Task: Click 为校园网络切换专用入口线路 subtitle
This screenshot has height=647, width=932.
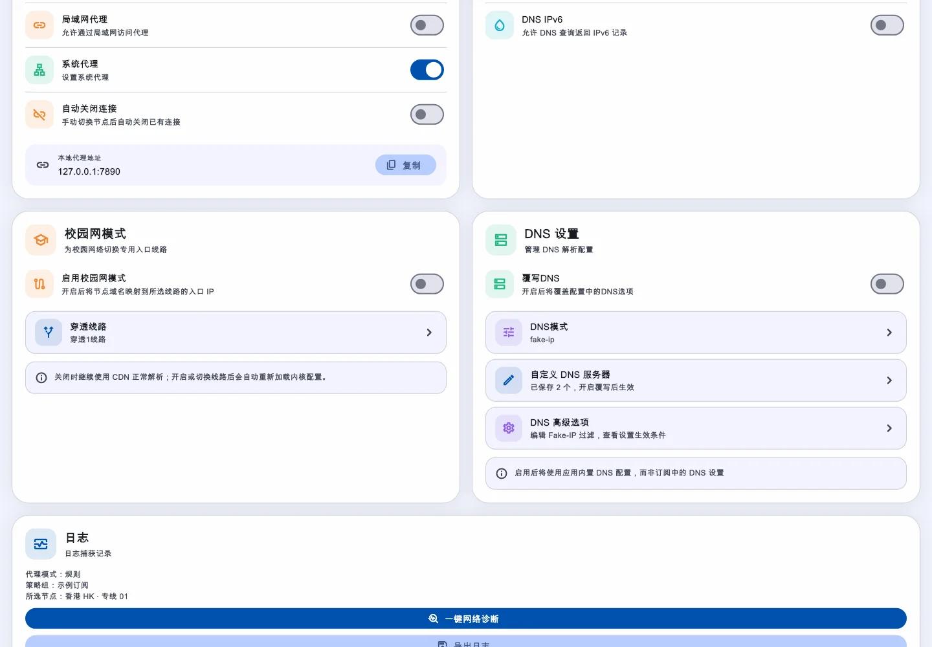Action: tap(115, 250)
